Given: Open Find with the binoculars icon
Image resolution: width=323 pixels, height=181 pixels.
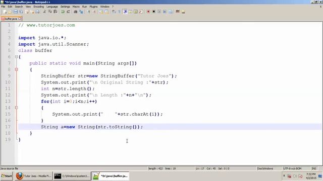Looking at the screenshot, I should pos(76,12).
